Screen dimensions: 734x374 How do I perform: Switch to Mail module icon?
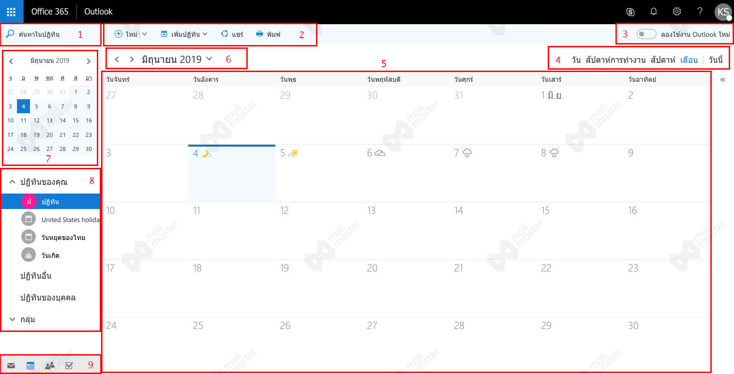pyautogui.click(x=11, y=366)
